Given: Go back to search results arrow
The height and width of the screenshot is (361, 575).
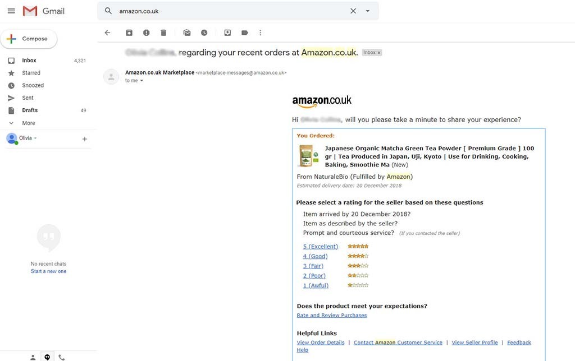Looking at the screenshot, I should point(107,33).
